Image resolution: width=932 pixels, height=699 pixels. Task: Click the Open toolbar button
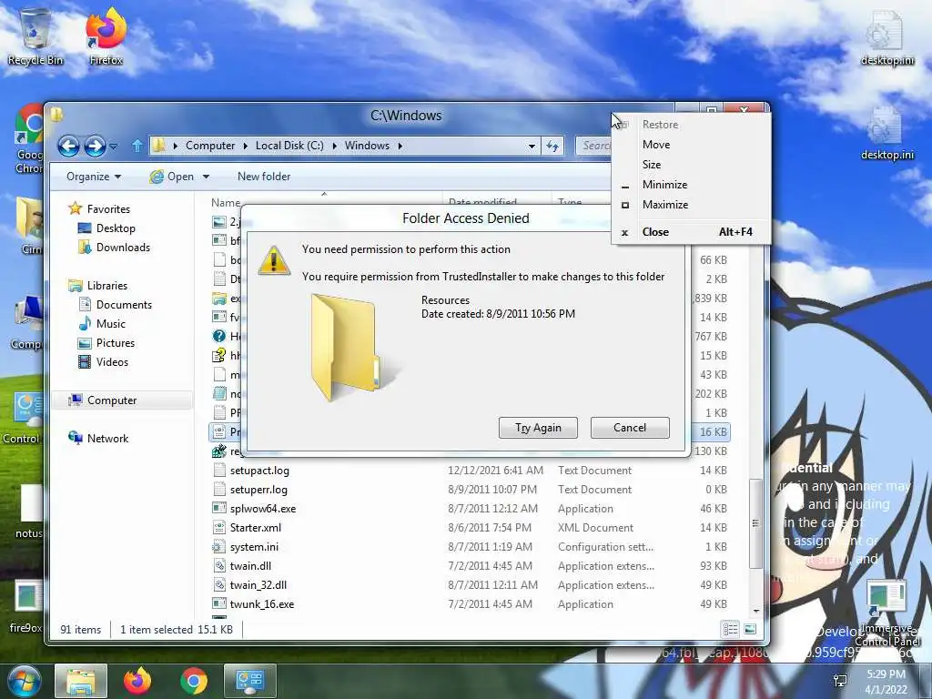tap(172, 177)
